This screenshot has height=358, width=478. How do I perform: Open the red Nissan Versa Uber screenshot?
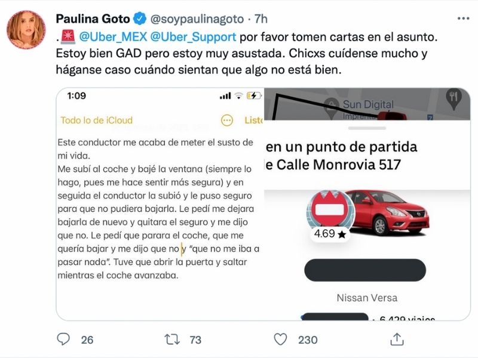[367, 204]
